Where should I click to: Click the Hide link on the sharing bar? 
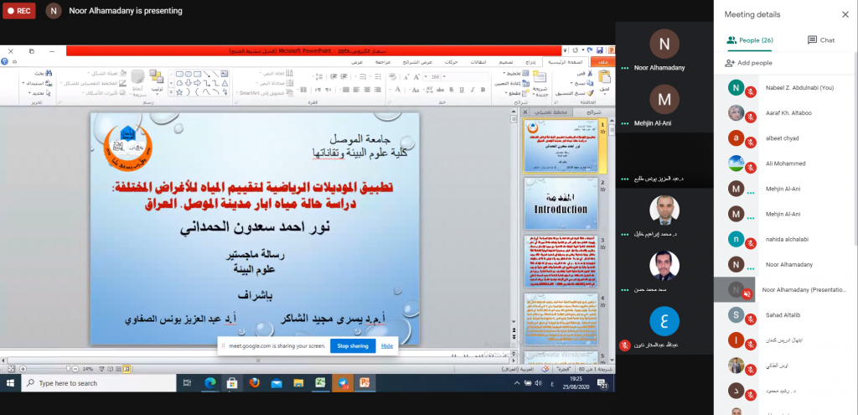(386, 345)
